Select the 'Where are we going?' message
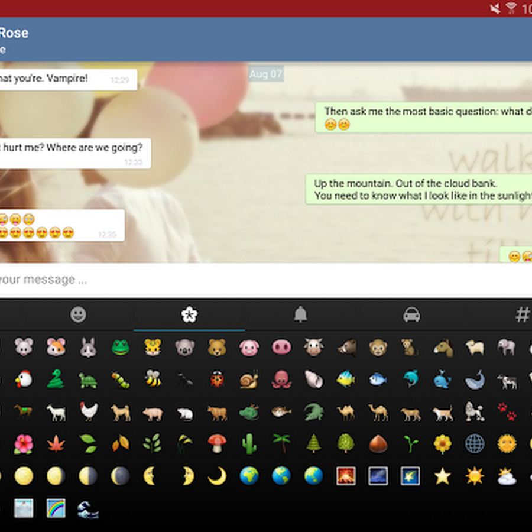This screenshot has height=532, width=532. pyautogui.click(x=75, y=153)
